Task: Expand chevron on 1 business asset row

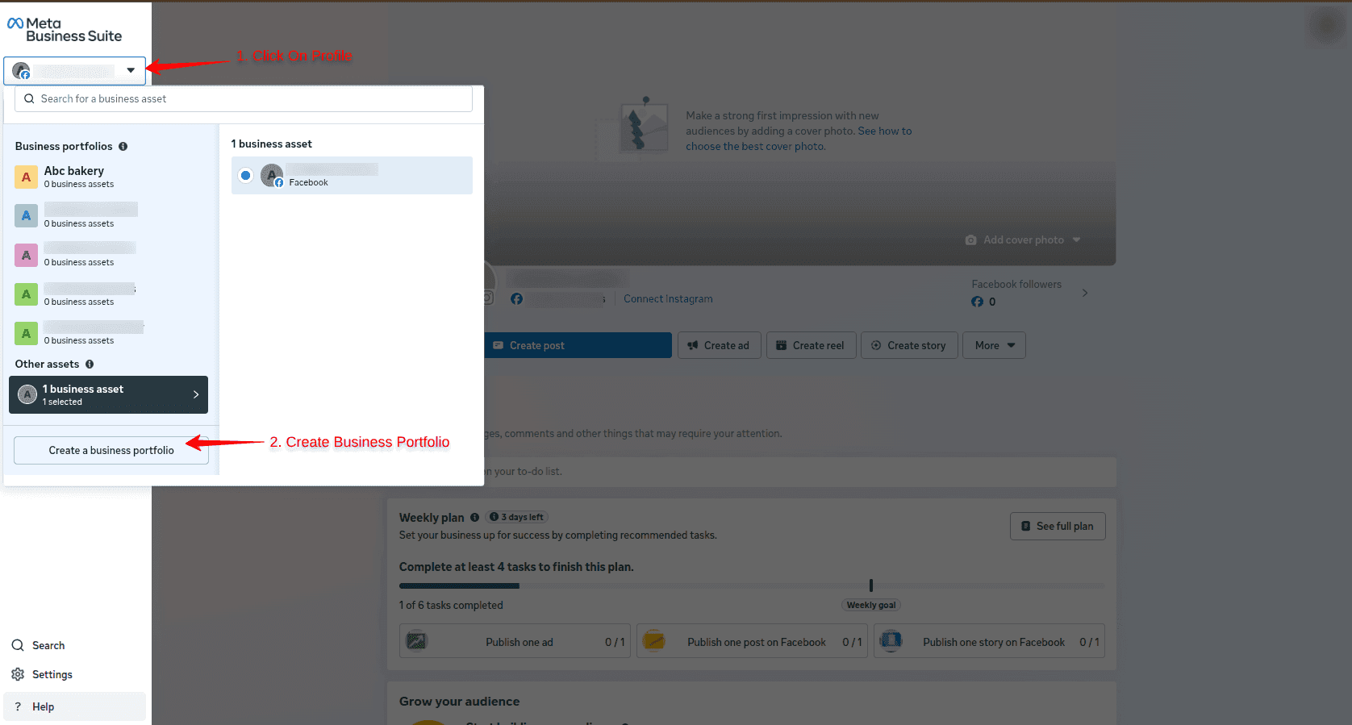Action: [x=196, y=394]
